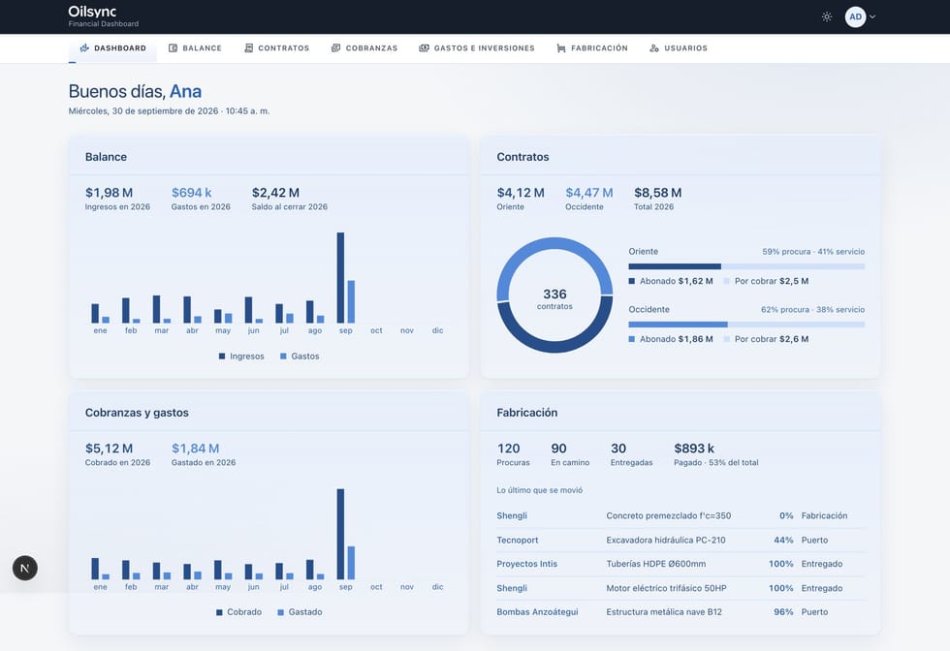Click the Contratos document icon
Screen dimensions: 950x651
pyautogui.click(x=248, y=47)
